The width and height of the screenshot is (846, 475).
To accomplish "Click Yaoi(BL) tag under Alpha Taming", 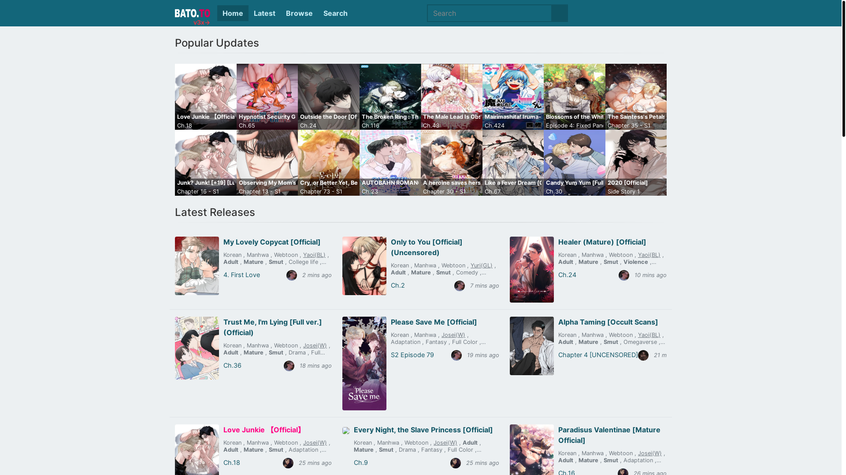I will pos(649,335).
